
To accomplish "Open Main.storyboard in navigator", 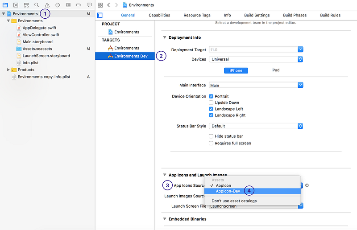I will click(37, 42).
